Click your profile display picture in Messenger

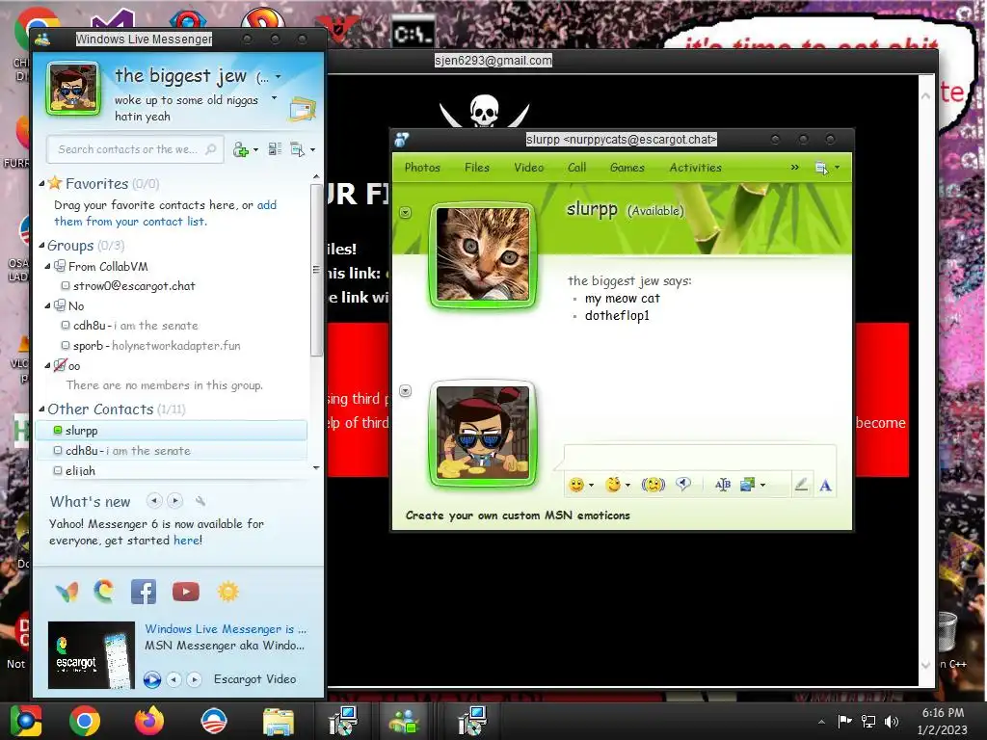pyautogui.click(x=73, y=89)
